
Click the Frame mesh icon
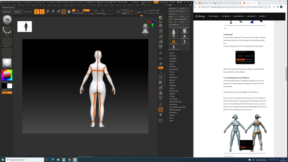161,77
